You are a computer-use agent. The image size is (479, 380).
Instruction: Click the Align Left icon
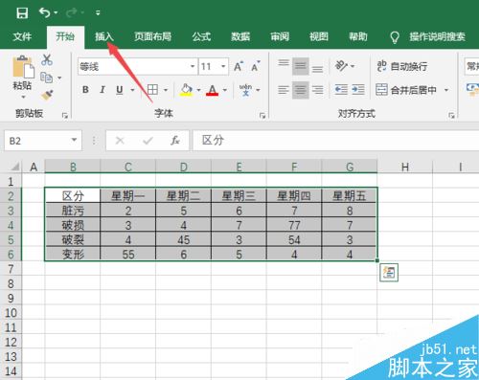(x=284, y=90)
